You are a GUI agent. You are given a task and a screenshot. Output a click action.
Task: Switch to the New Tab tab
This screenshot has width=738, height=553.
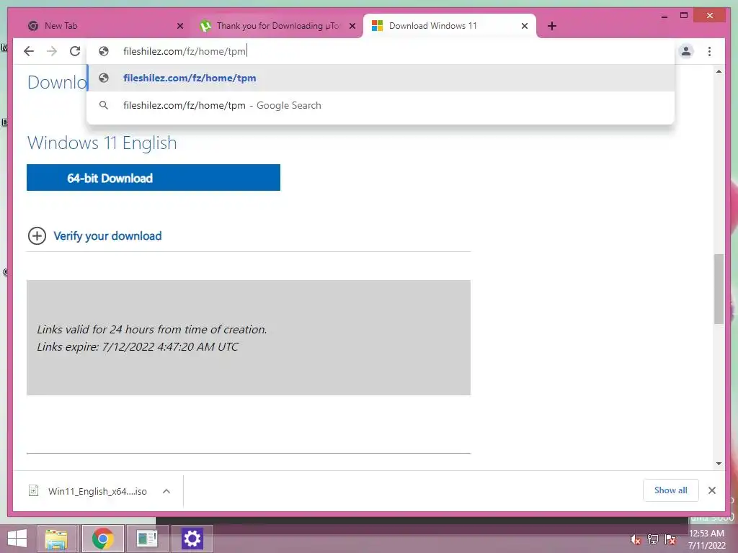[105, 26]
